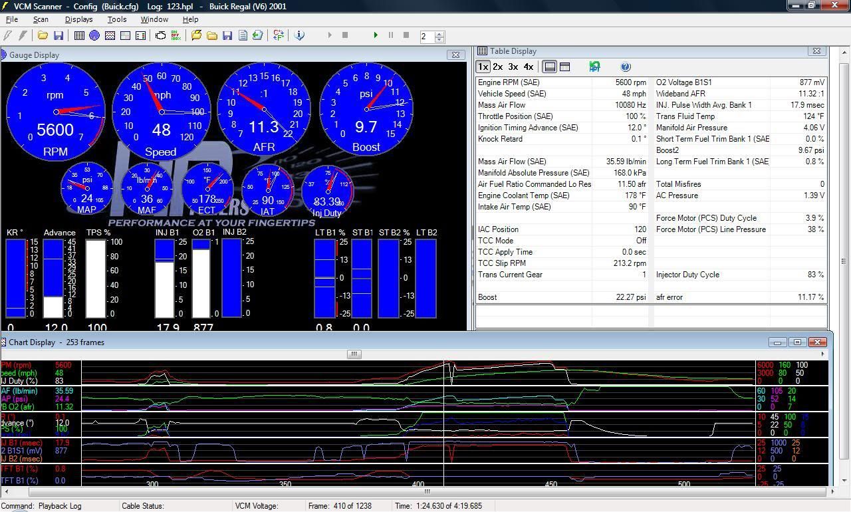Pause log playback
Image resolution: width=851 pixels, height=512 pixels.
391,35
